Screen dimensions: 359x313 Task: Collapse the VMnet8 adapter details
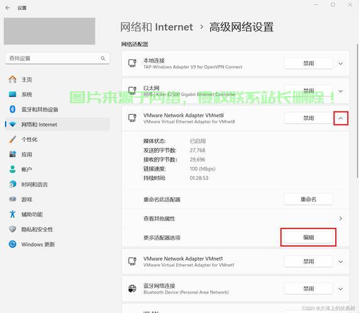tap(341, 118)
